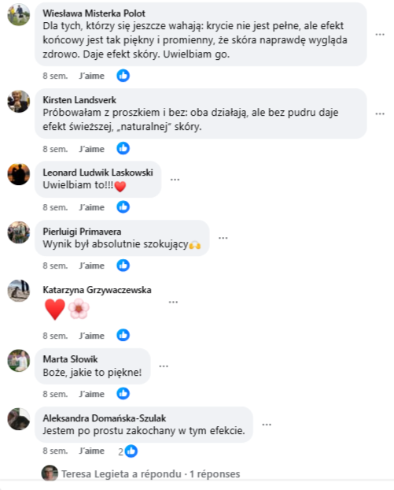The height and width of the screenshot is (490, 394).
Task: Open options menu next to Pierluigi's comment
Action: [x=223, y=238]
